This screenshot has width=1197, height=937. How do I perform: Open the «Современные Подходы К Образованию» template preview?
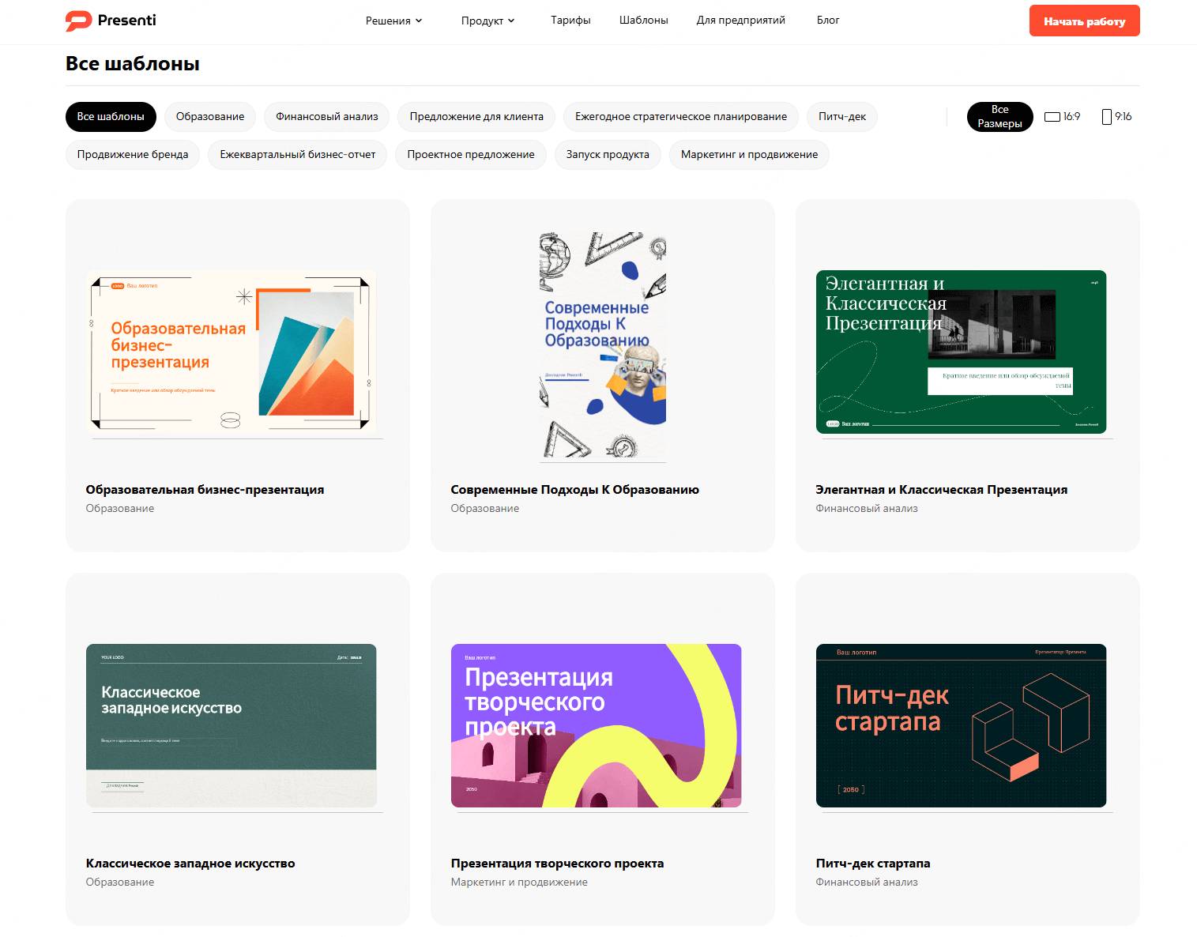[x=602, y=347]
